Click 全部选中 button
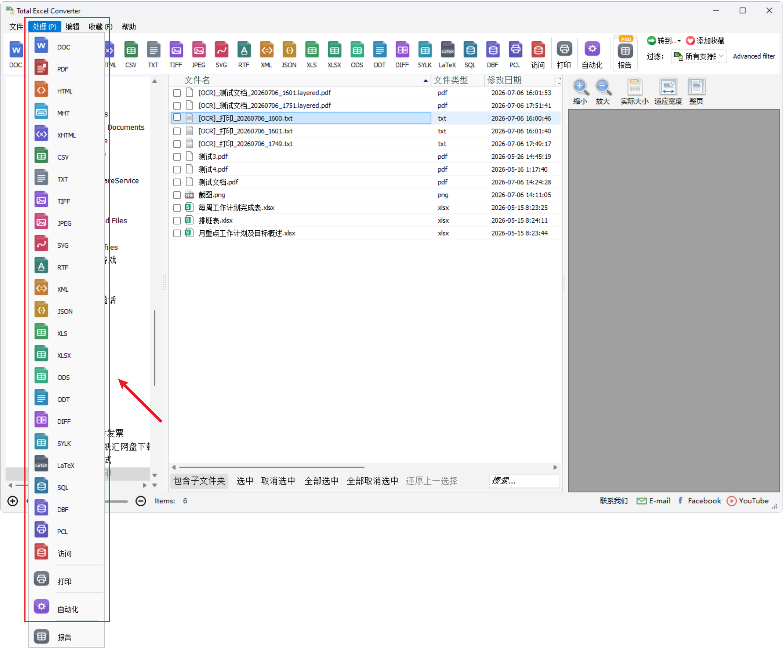Viewport: 784px width, 648px height. pos(321,481)
